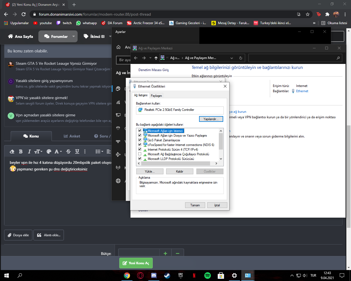
Task: Open more editor options (three dots)
Action: coord(85,151)
